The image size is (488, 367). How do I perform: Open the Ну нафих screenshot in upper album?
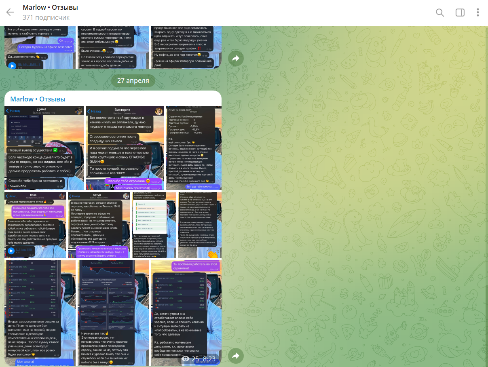(x=186, y=47)
